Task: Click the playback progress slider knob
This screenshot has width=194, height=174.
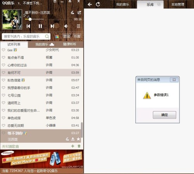Action: tap(30, 19)
